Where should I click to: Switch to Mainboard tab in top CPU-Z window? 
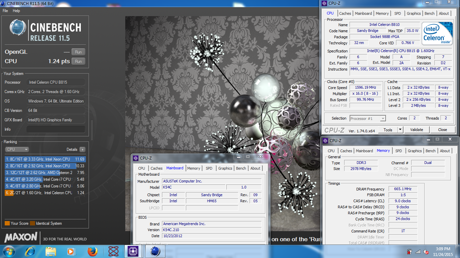[x=363, y=13]
